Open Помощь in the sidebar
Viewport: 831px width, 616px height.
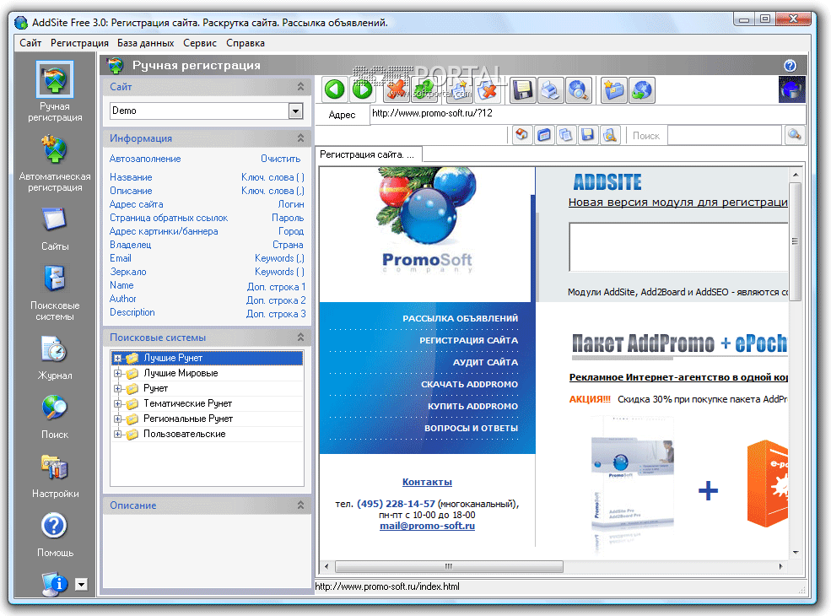tap(55, 534)
